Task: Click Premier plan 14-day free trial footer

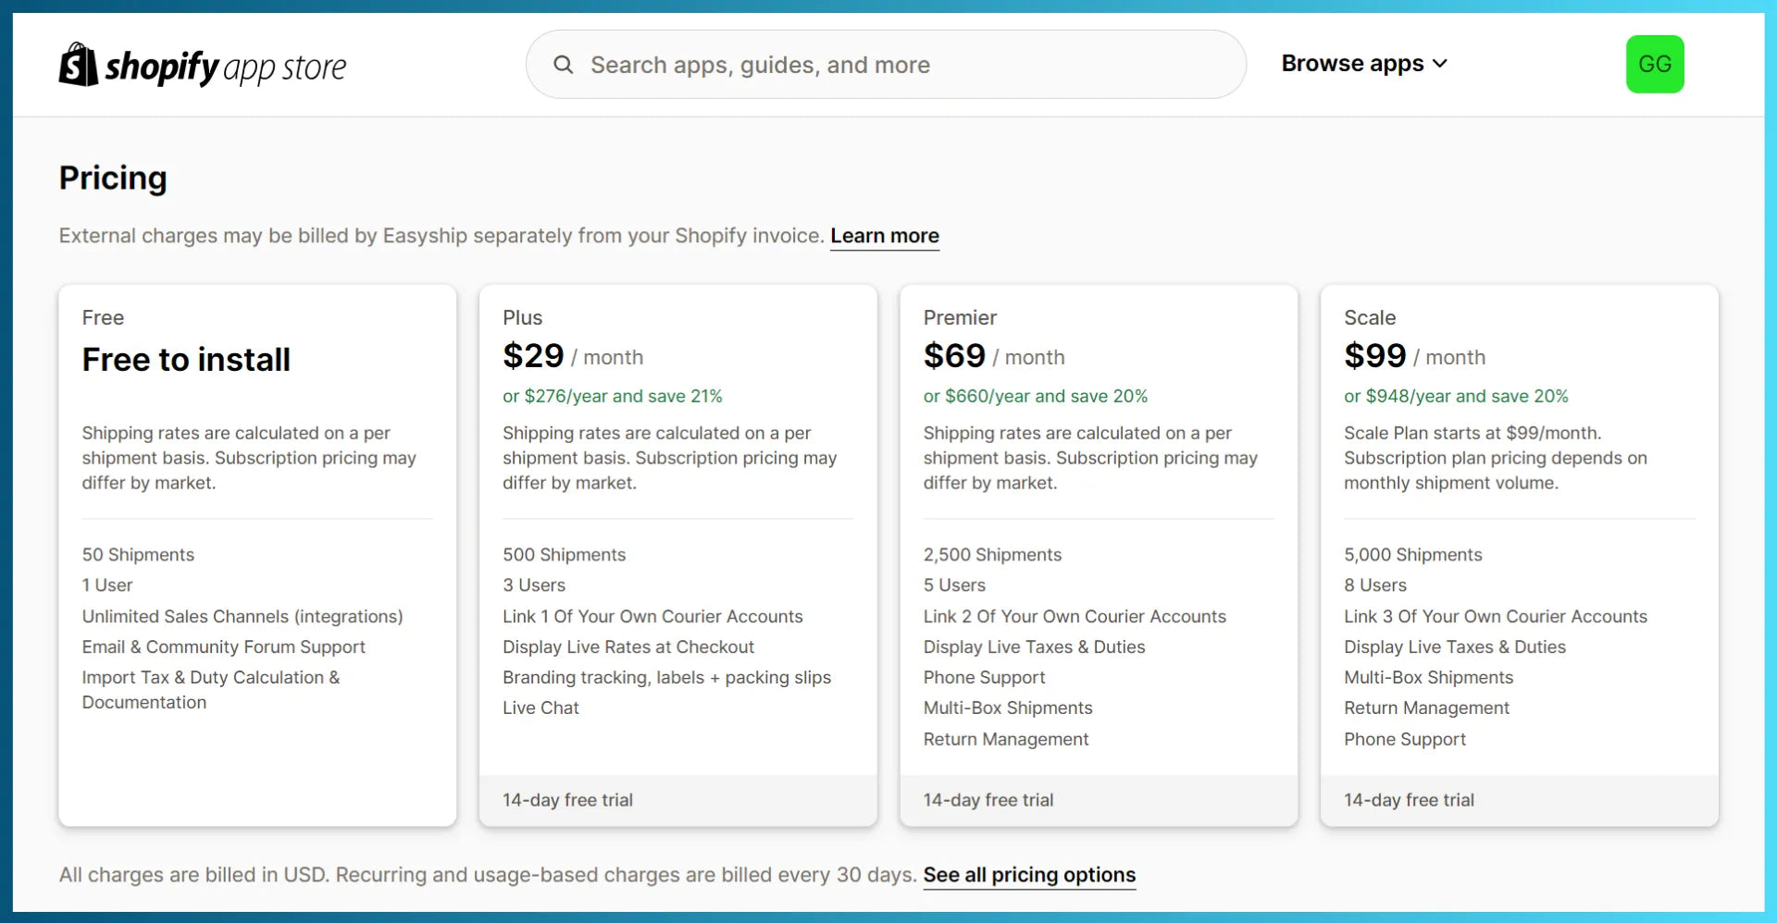Action: (1099, 800)
